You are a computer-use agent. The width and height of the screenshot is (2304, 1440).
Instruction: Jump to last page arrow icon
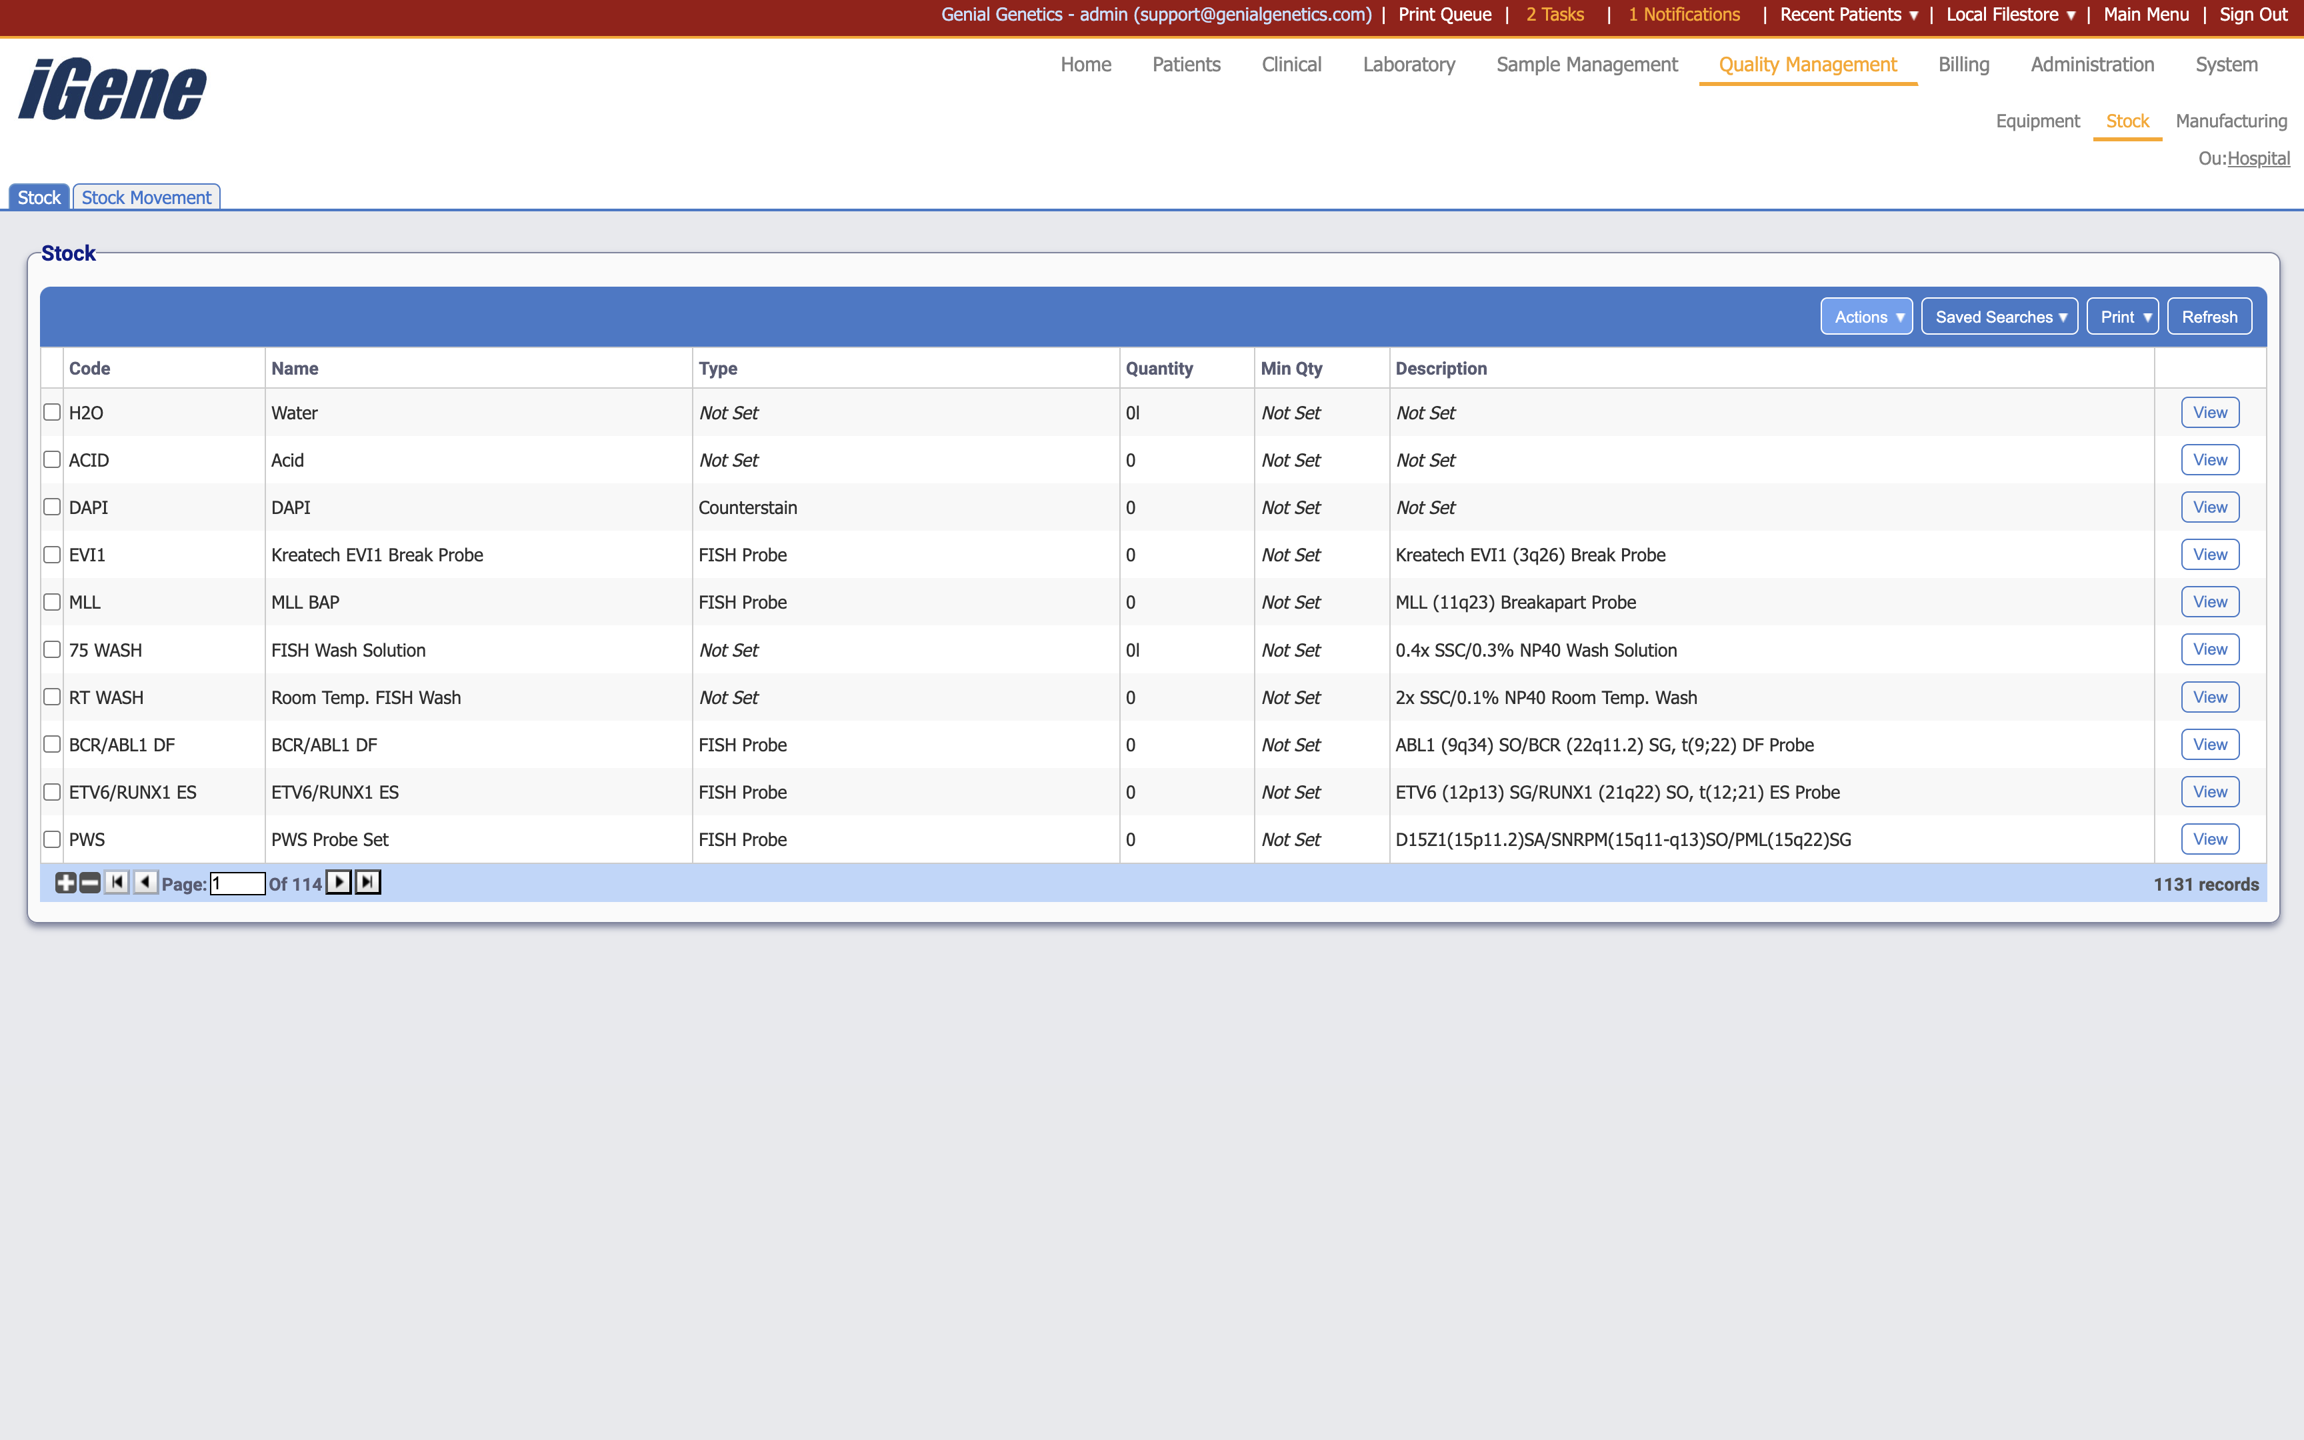(367, 883)
